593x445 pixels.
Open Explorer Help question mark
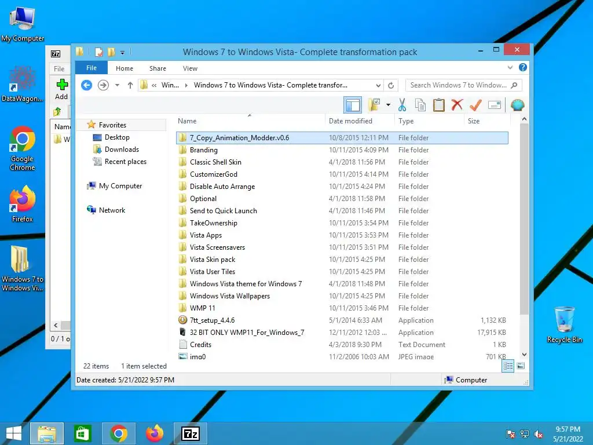coord(523,67)
